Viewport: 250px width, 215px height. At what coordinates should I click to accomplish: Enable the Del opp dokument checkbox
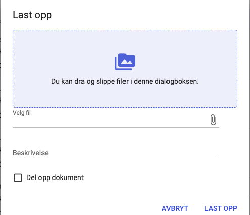tap(18, 177)
